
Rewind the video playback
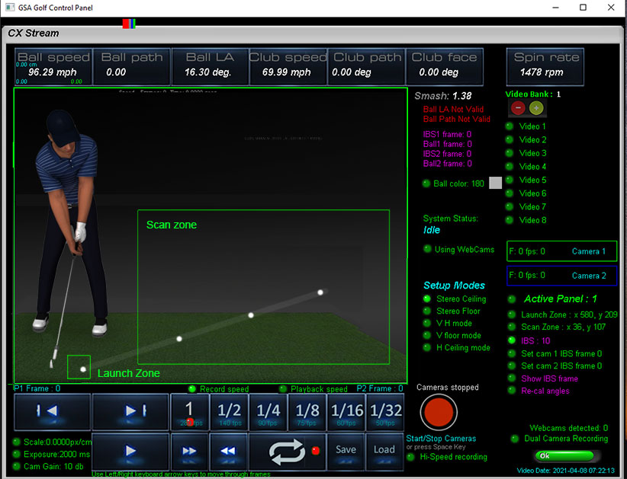(x=228, y=452)
